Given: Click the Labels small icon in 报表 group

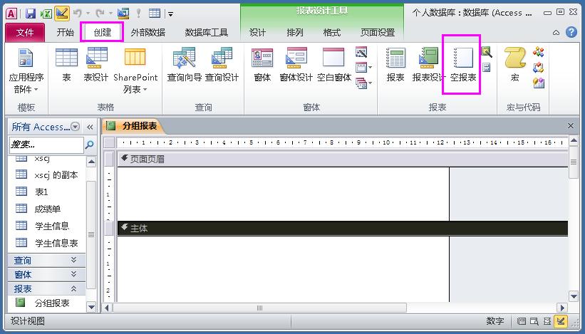Looking at the screenshot, I should pyautogui.click(x=486, y=68).
